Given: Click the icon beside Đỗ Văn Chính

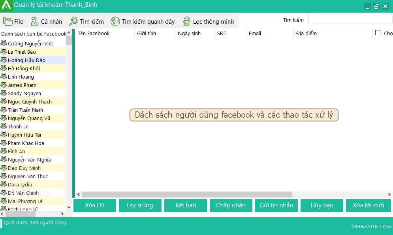Looking at the screenshot, I should tap(4, 192).
